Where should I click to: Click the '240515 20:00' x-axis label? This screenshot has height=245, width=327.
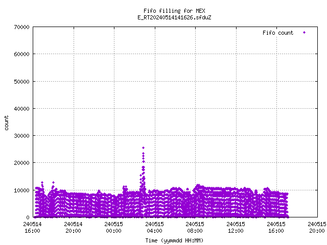coord(317,228)
